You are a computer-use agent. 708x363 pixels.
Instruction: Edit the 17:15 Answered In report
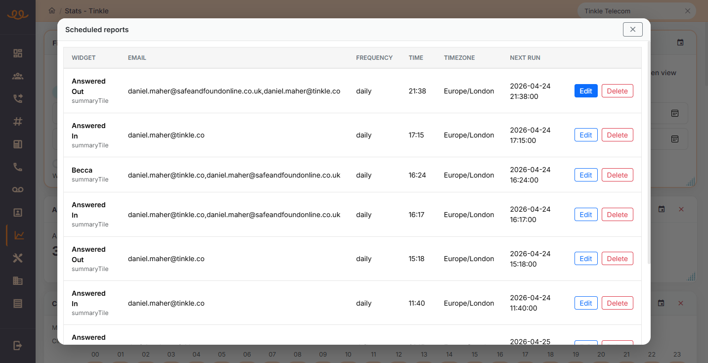coord(586,135)
